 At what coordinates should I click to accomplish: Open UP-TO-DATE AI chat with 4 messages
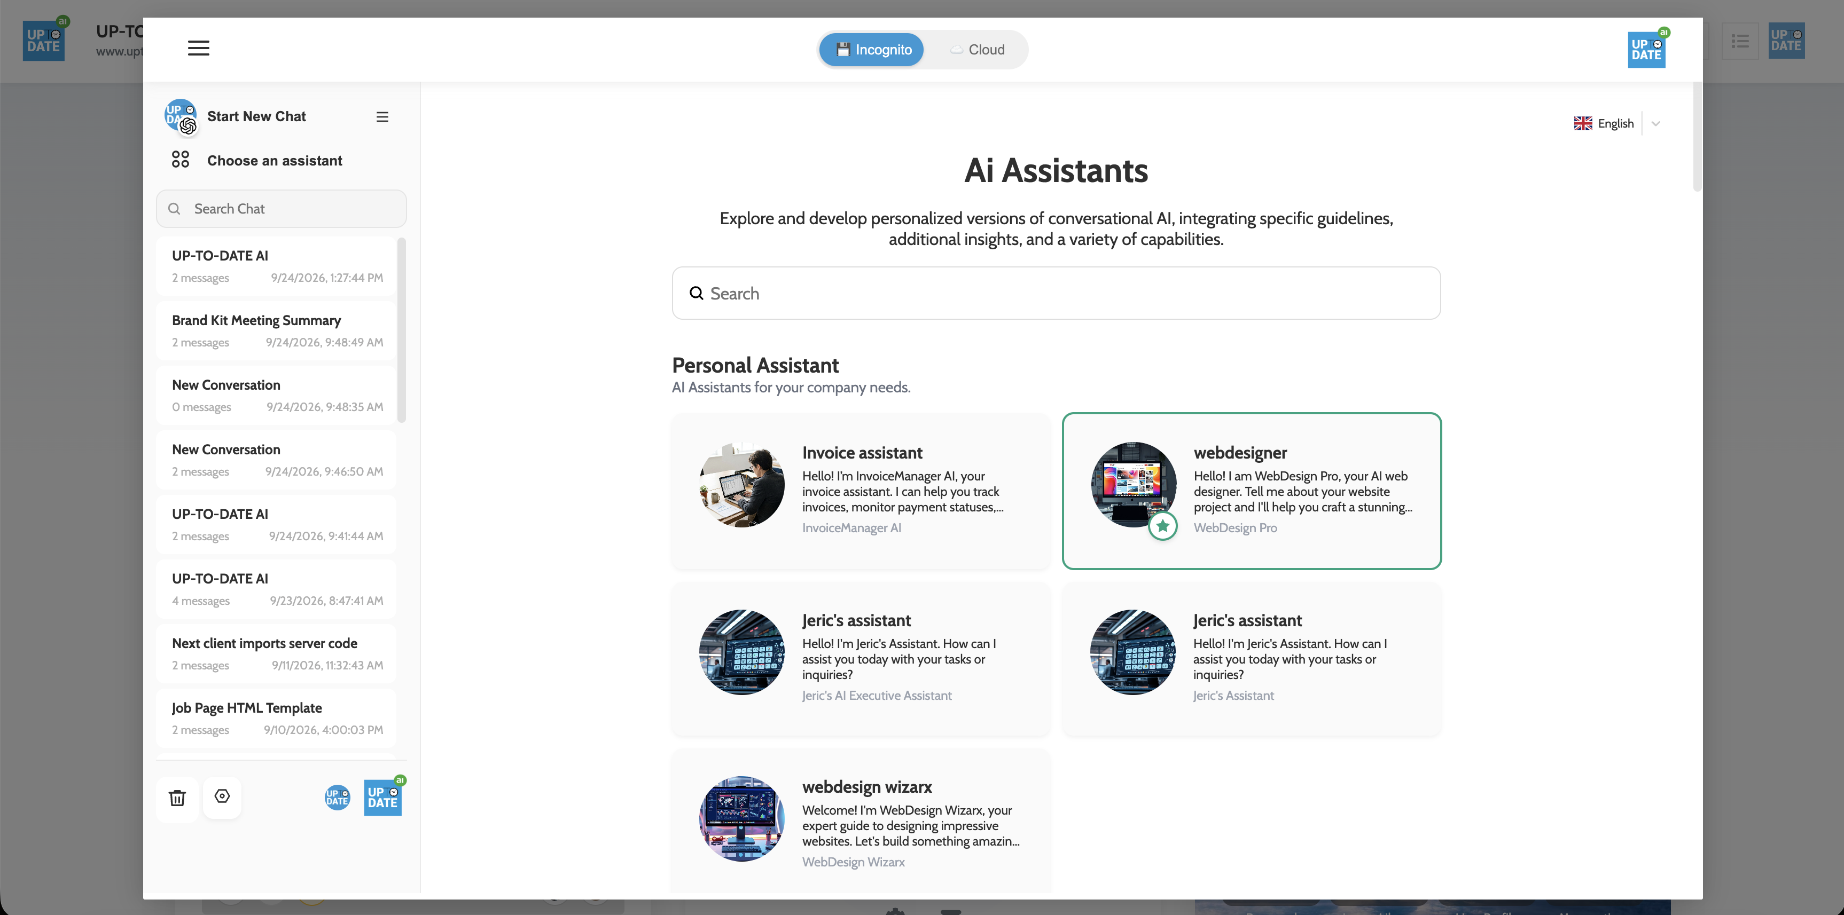(276, 589)
